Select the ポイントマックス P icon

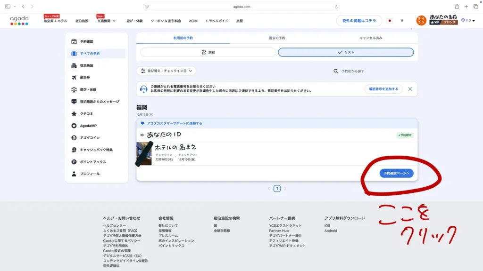click(74, 160)
